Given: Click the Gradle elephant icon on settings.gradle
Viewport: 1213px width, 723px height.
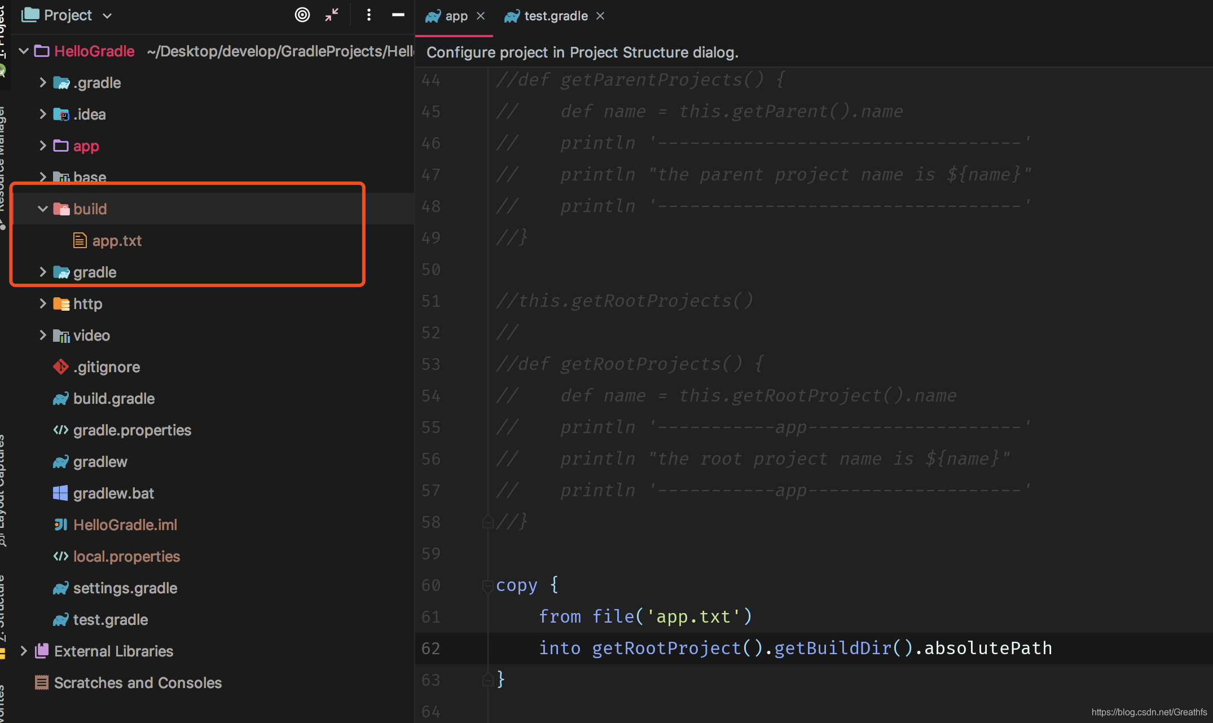Looking at the screenshot, I should coord(61,588).
